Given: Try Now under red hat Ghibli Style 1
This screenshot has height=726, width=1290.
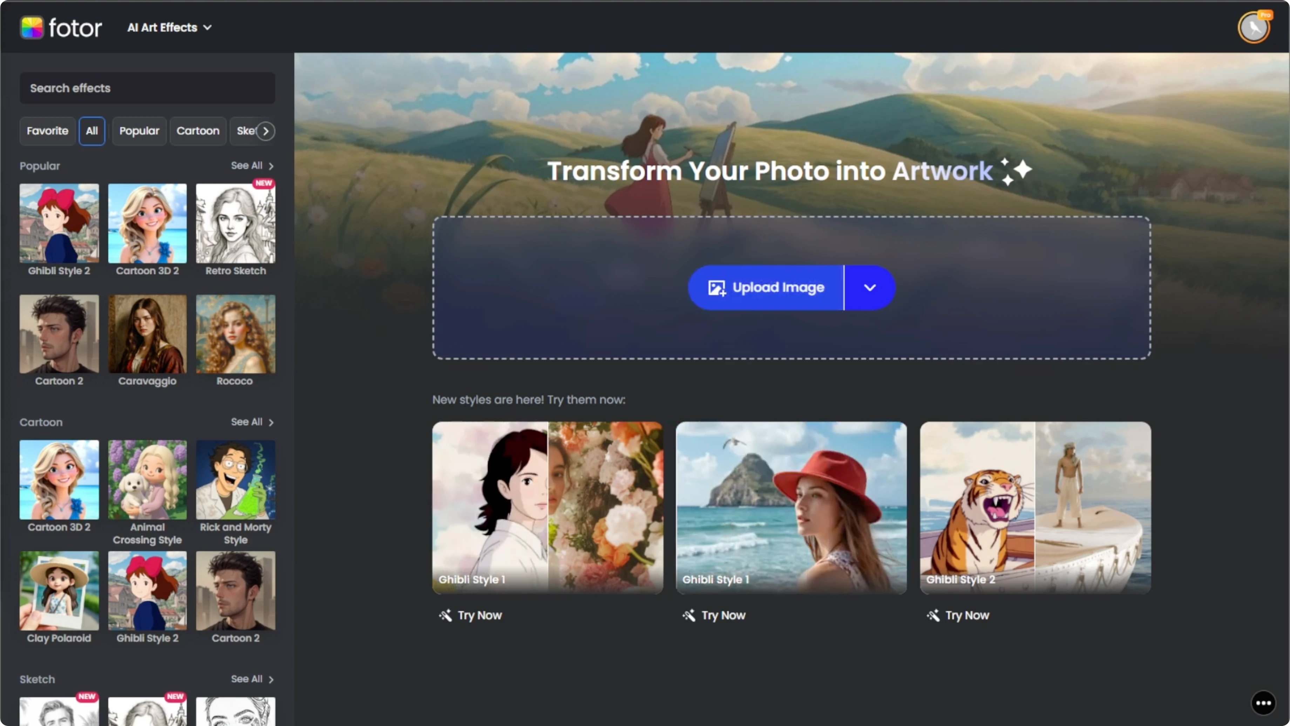Looking at the screenshot, I should pyautogui.click(x=714, y=615).
